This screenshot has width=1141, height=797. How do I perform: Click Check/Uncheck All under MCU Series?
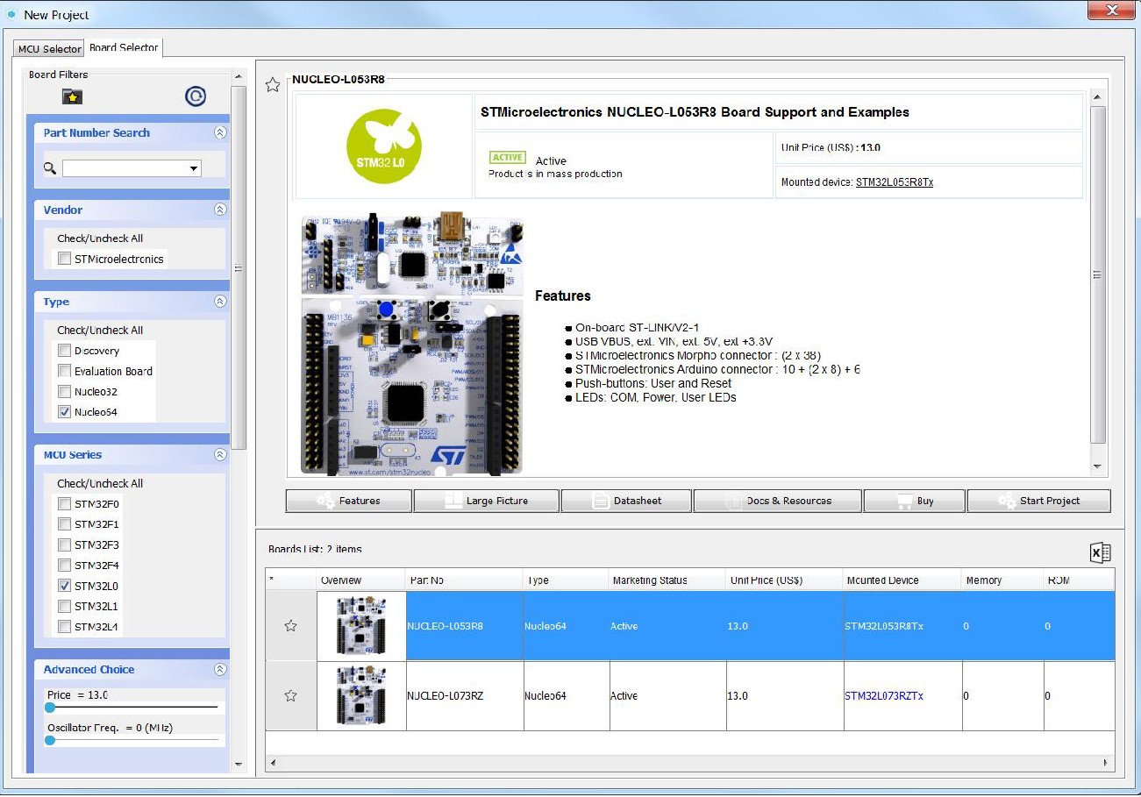[100, 483]
